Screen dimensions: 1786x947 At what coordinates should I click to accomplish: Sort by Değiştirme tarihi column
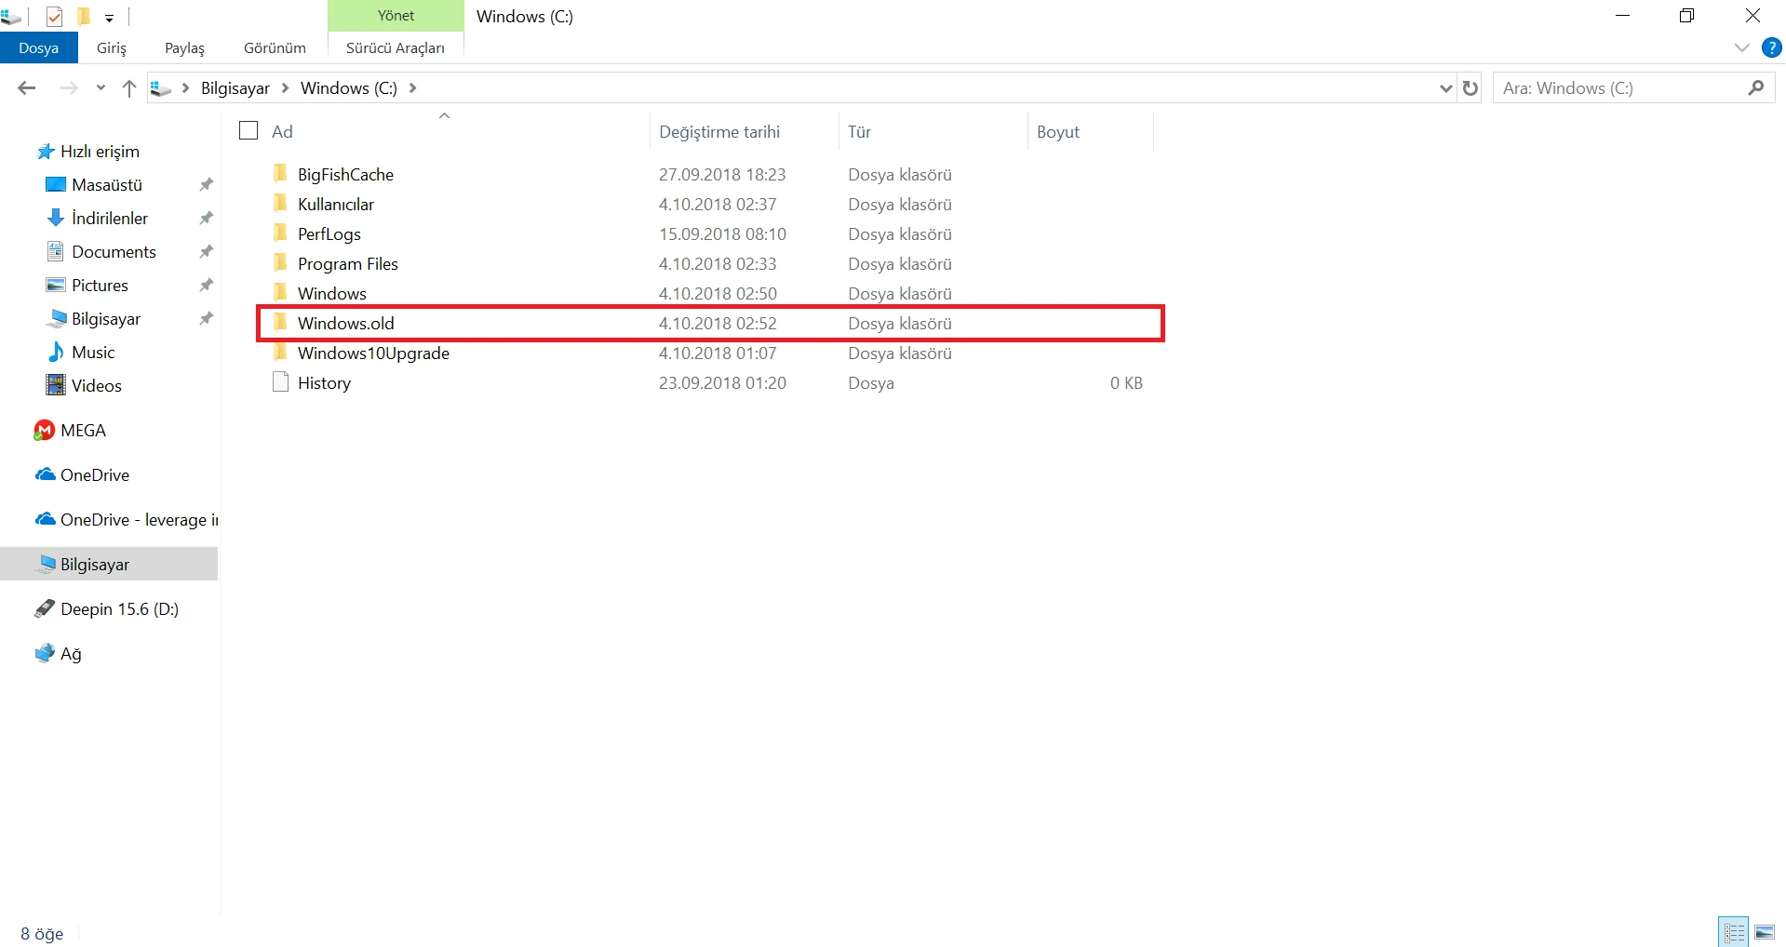coord(719,132)
